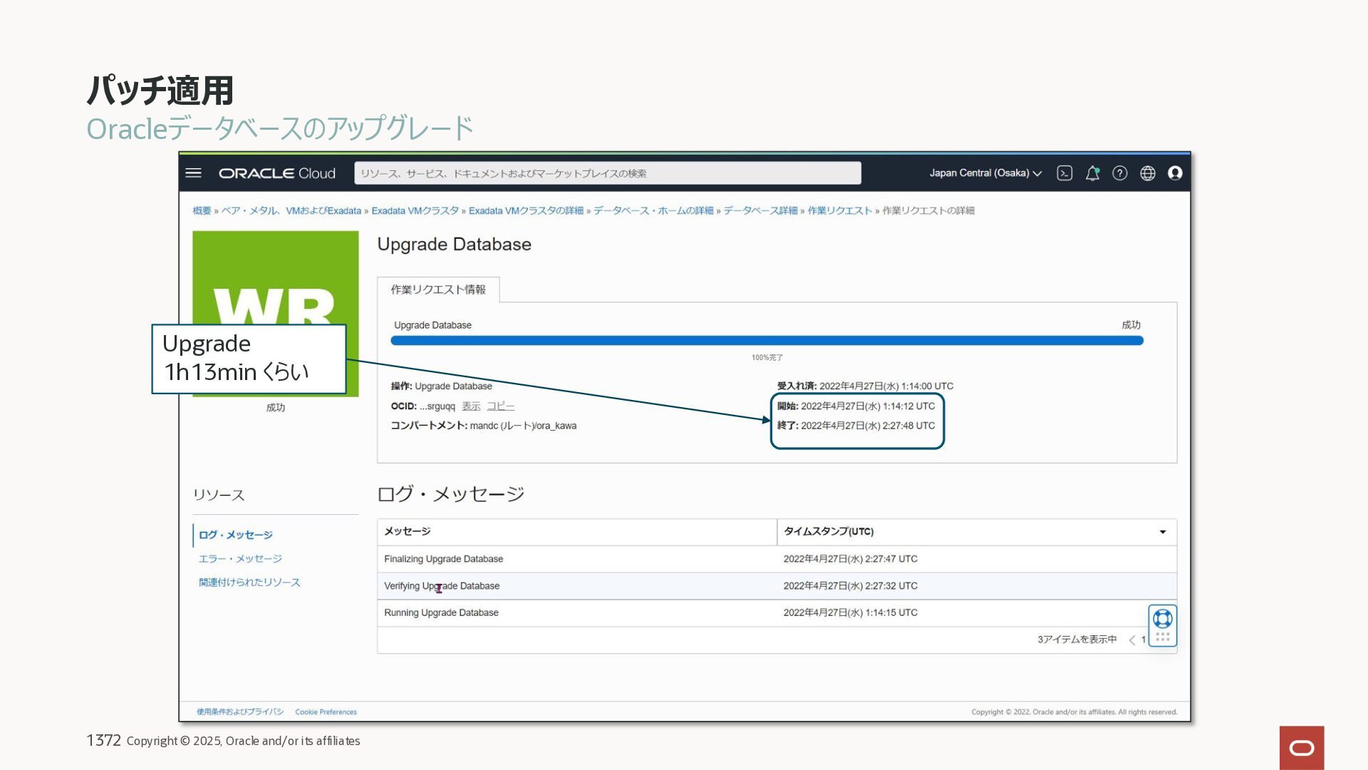Click the Upgrade Database progress bar

[767, 341]
